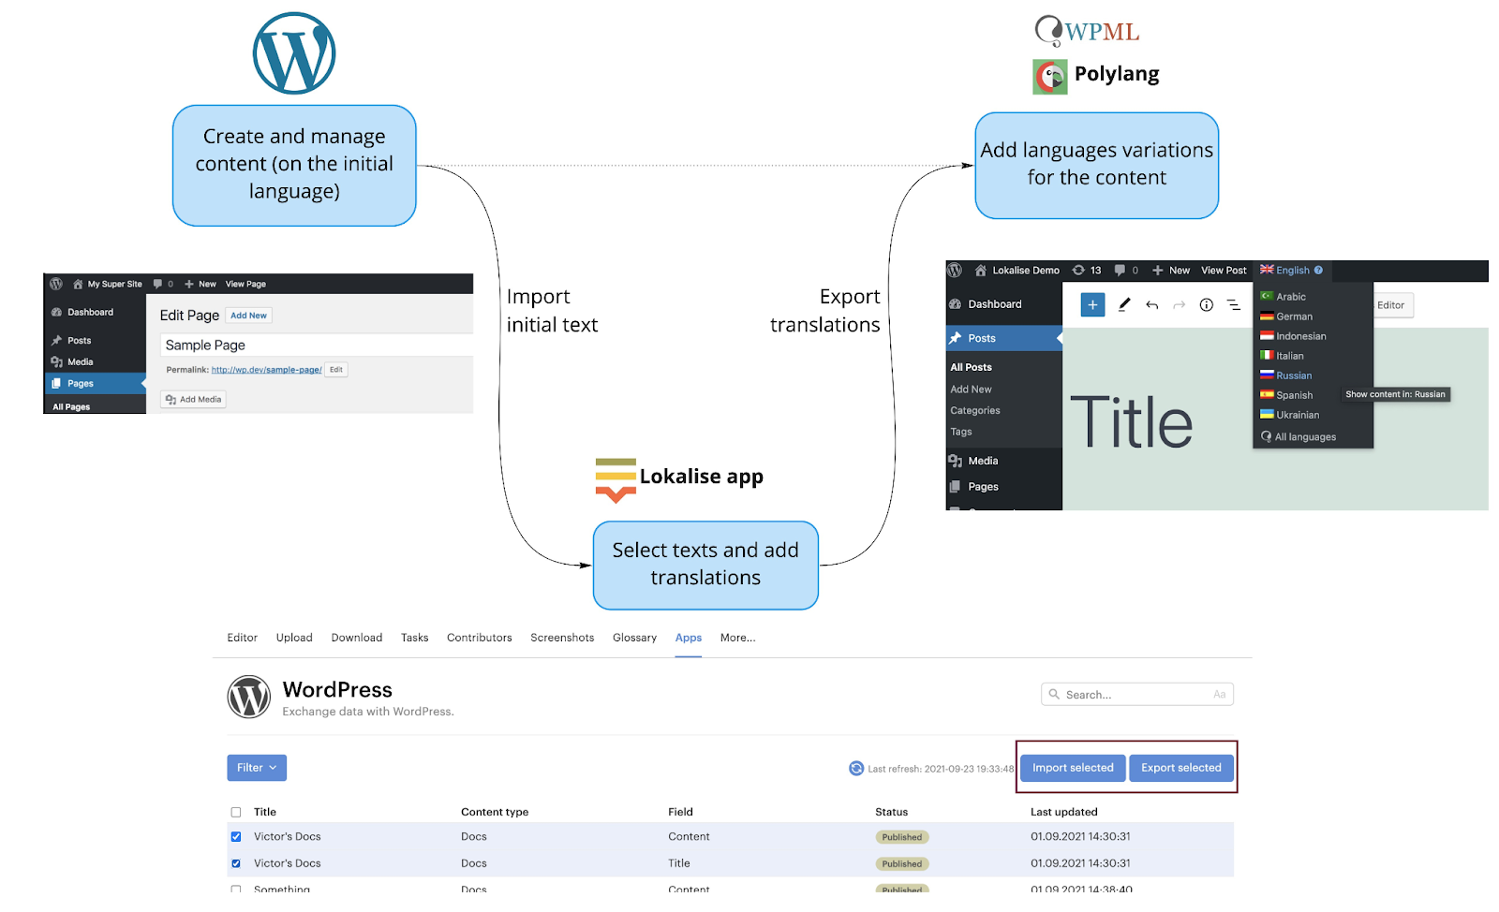Click the refresh icon near Last refresh
Image resolution: width=1499 pixels, height=912 pixels.
click(x=856, y=769)
